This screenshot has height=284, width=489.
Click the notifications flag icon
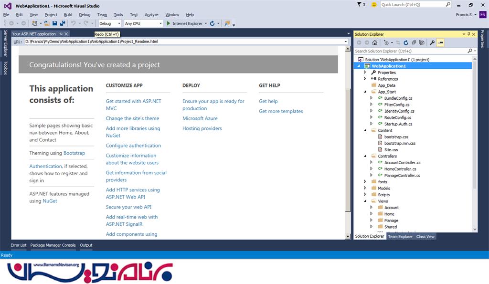(x=359, y=5)
